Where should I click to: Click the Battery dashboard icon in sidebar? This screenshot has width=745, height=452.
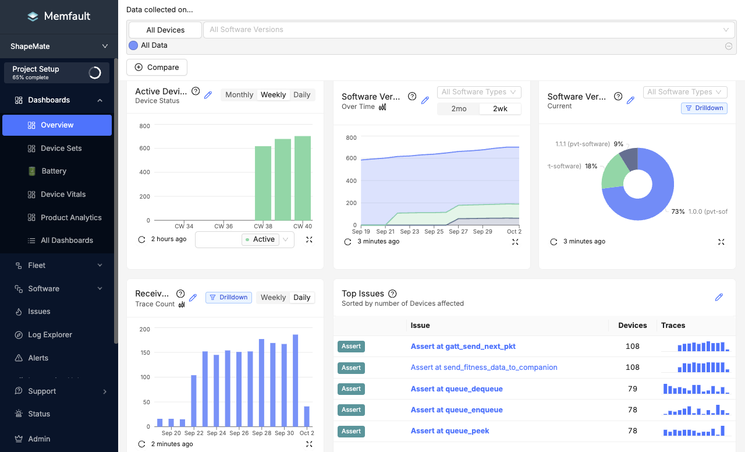[32, 171]
